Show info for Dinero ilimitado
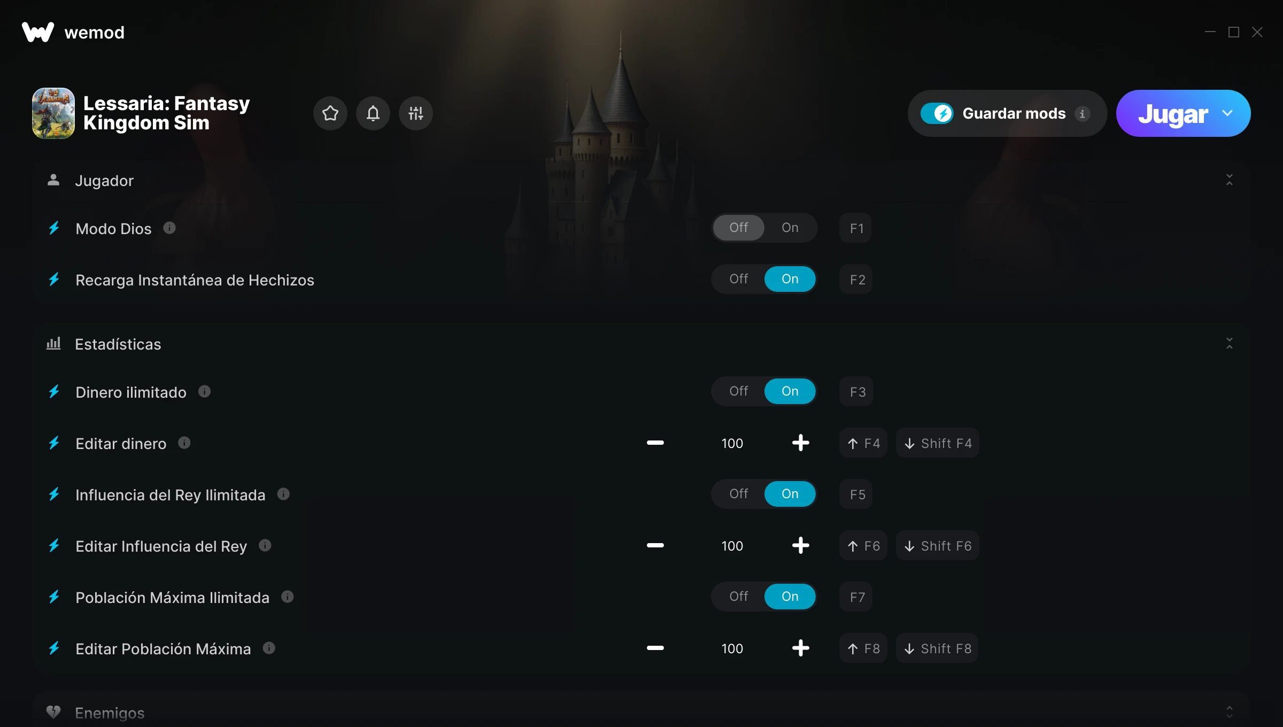 click(204, 392)
